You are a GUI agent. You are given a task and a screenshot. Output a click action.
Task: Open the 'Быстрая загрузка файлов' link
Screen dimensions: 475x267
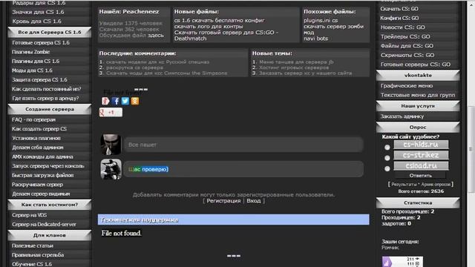click(43, 175)
